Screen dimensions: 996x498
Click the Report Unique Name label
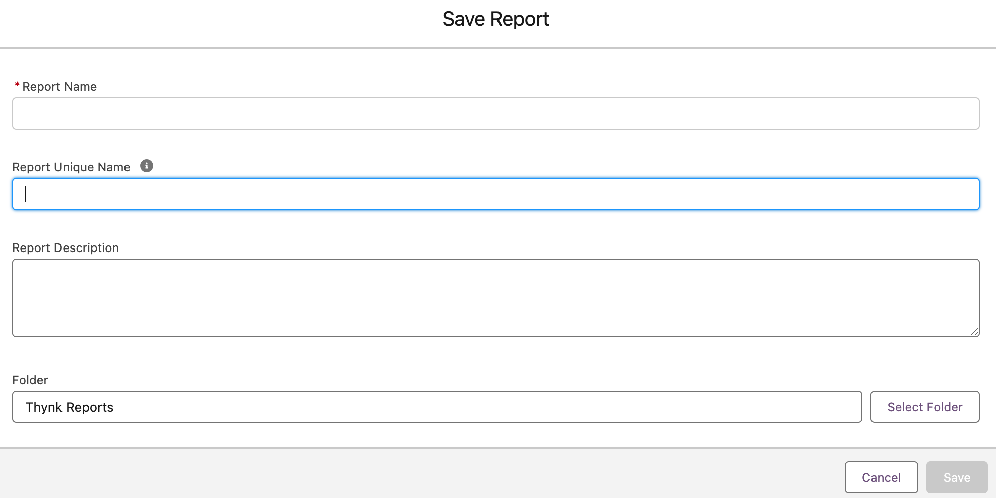(71, 167)
